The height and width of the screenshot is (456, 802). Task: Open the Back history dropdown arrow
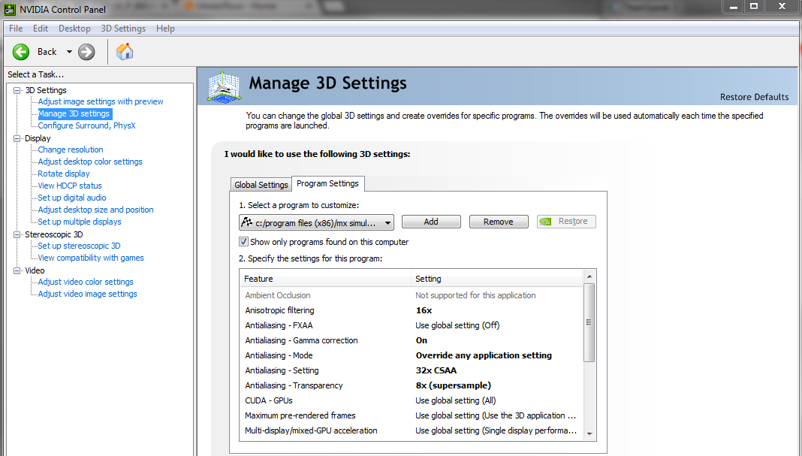tap(69, 52)
